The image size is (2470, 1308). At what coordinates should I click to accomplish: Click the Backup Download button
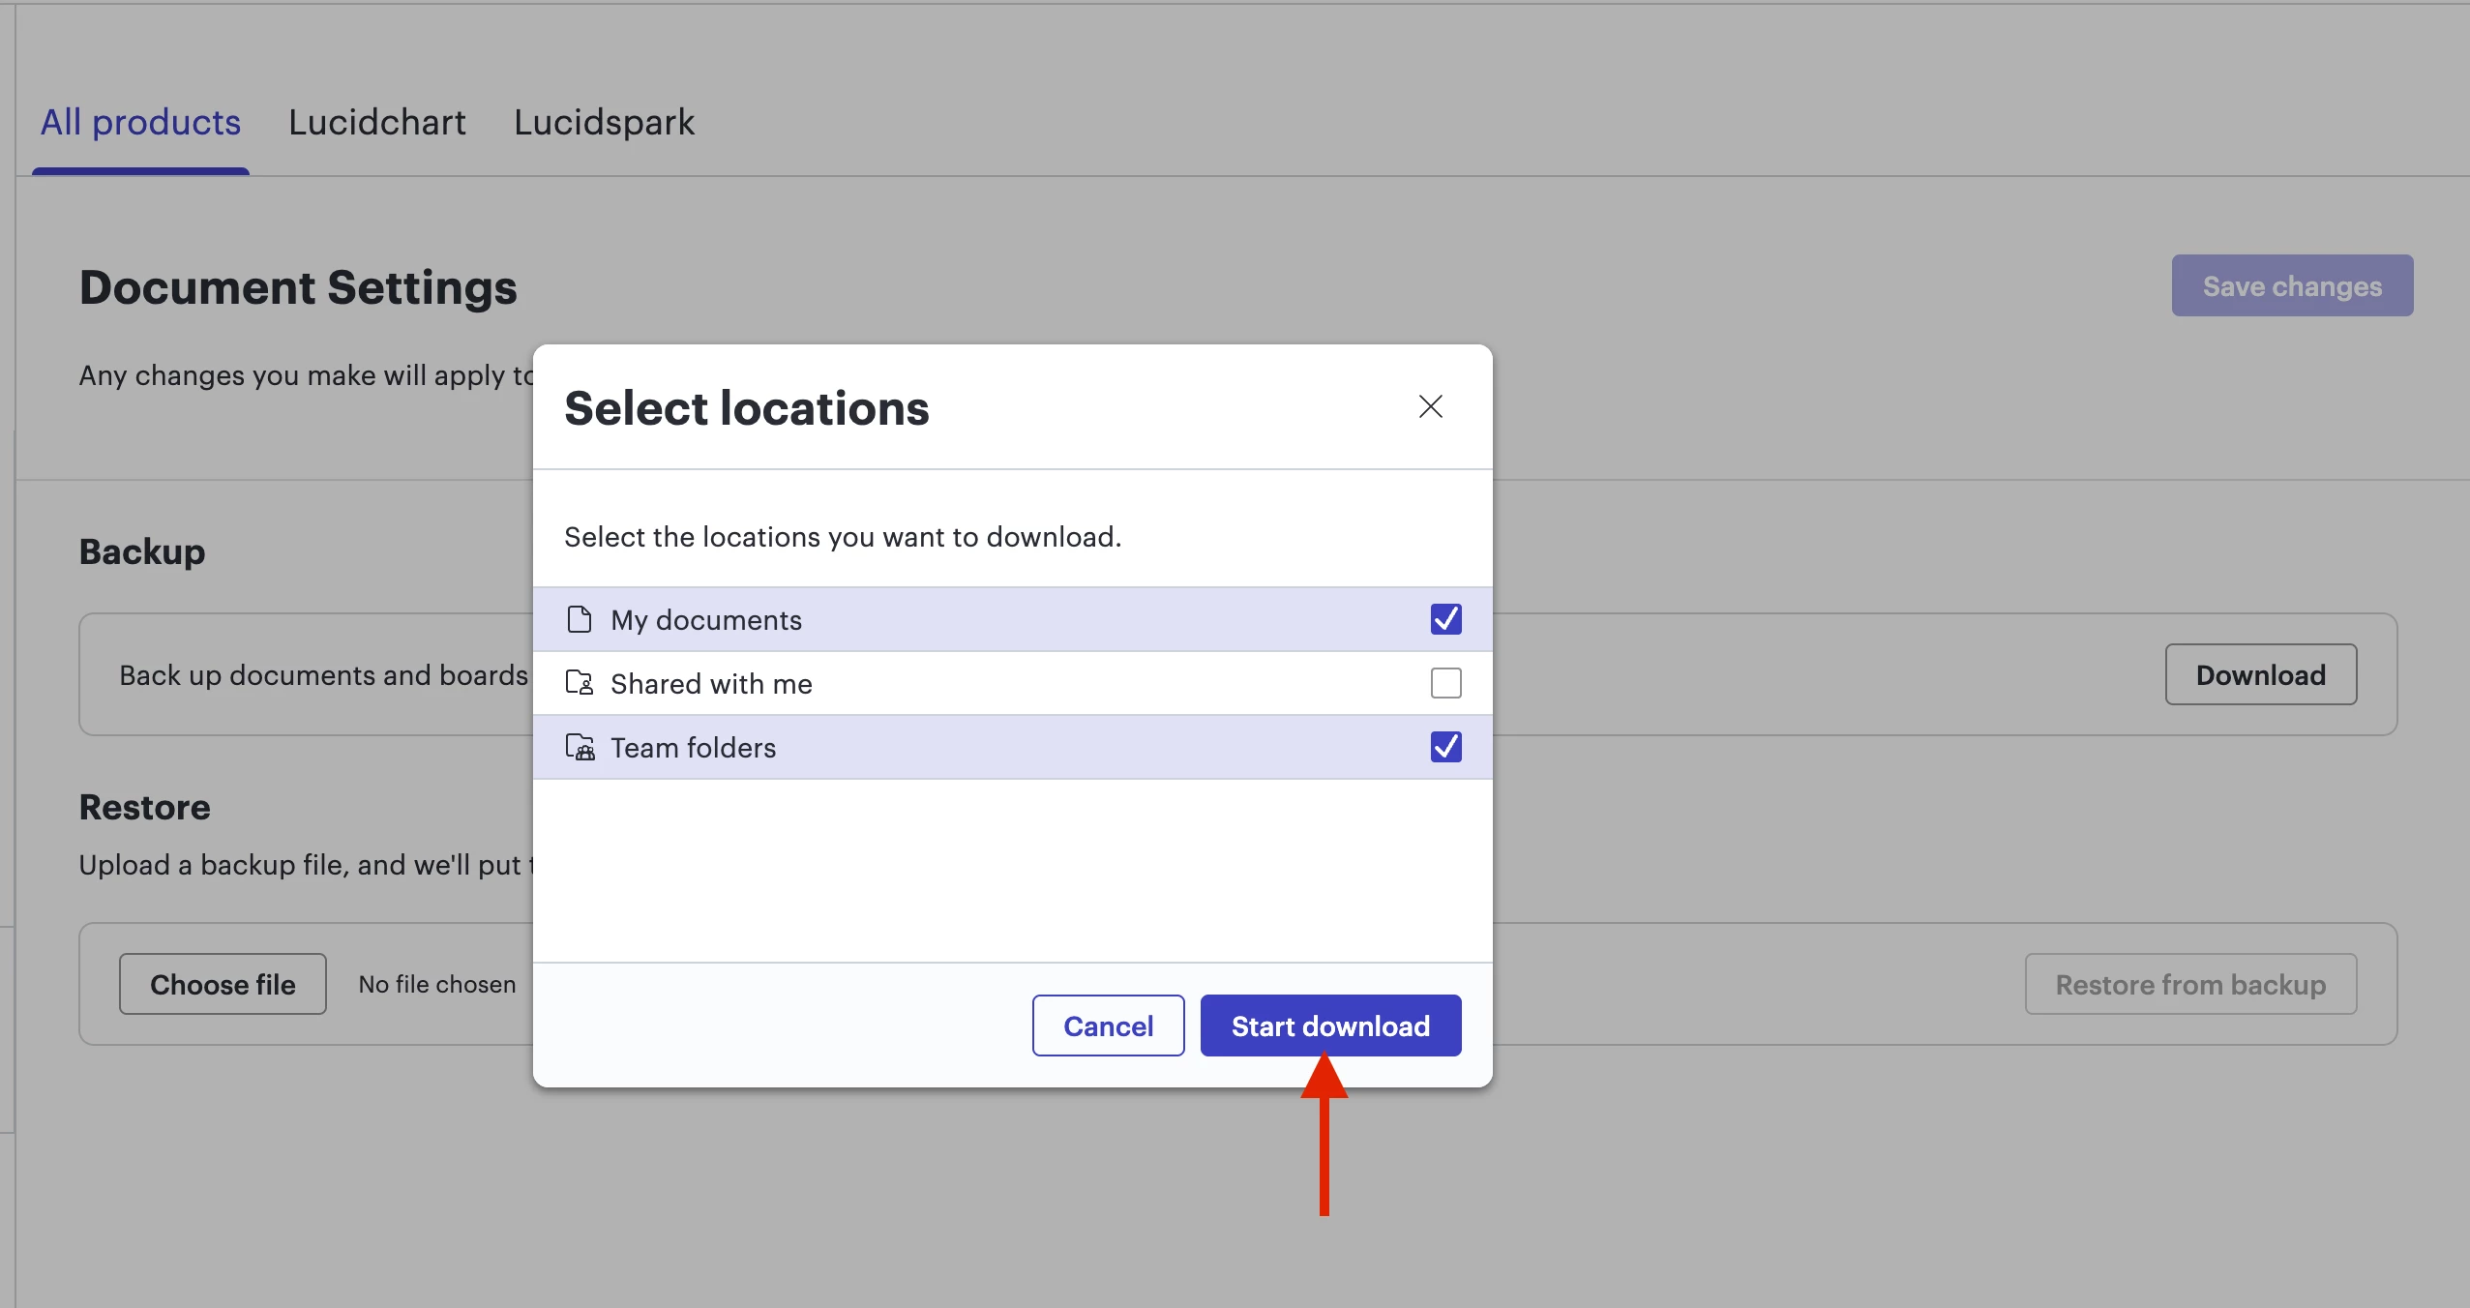2260,675
